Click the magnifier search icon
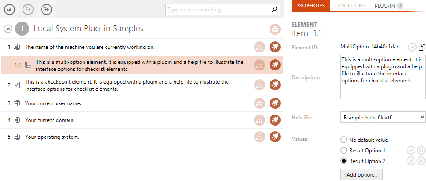The width and height of the screenshot is (426, 181). (274, 10)
